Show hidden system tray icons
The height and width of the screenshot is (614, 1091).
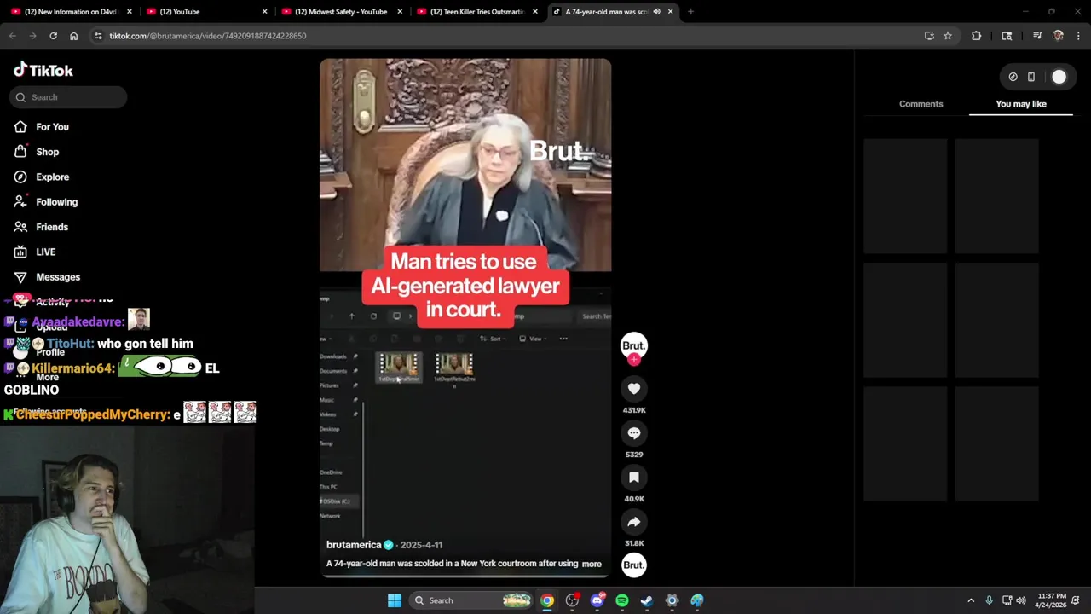tap(970, 600)
